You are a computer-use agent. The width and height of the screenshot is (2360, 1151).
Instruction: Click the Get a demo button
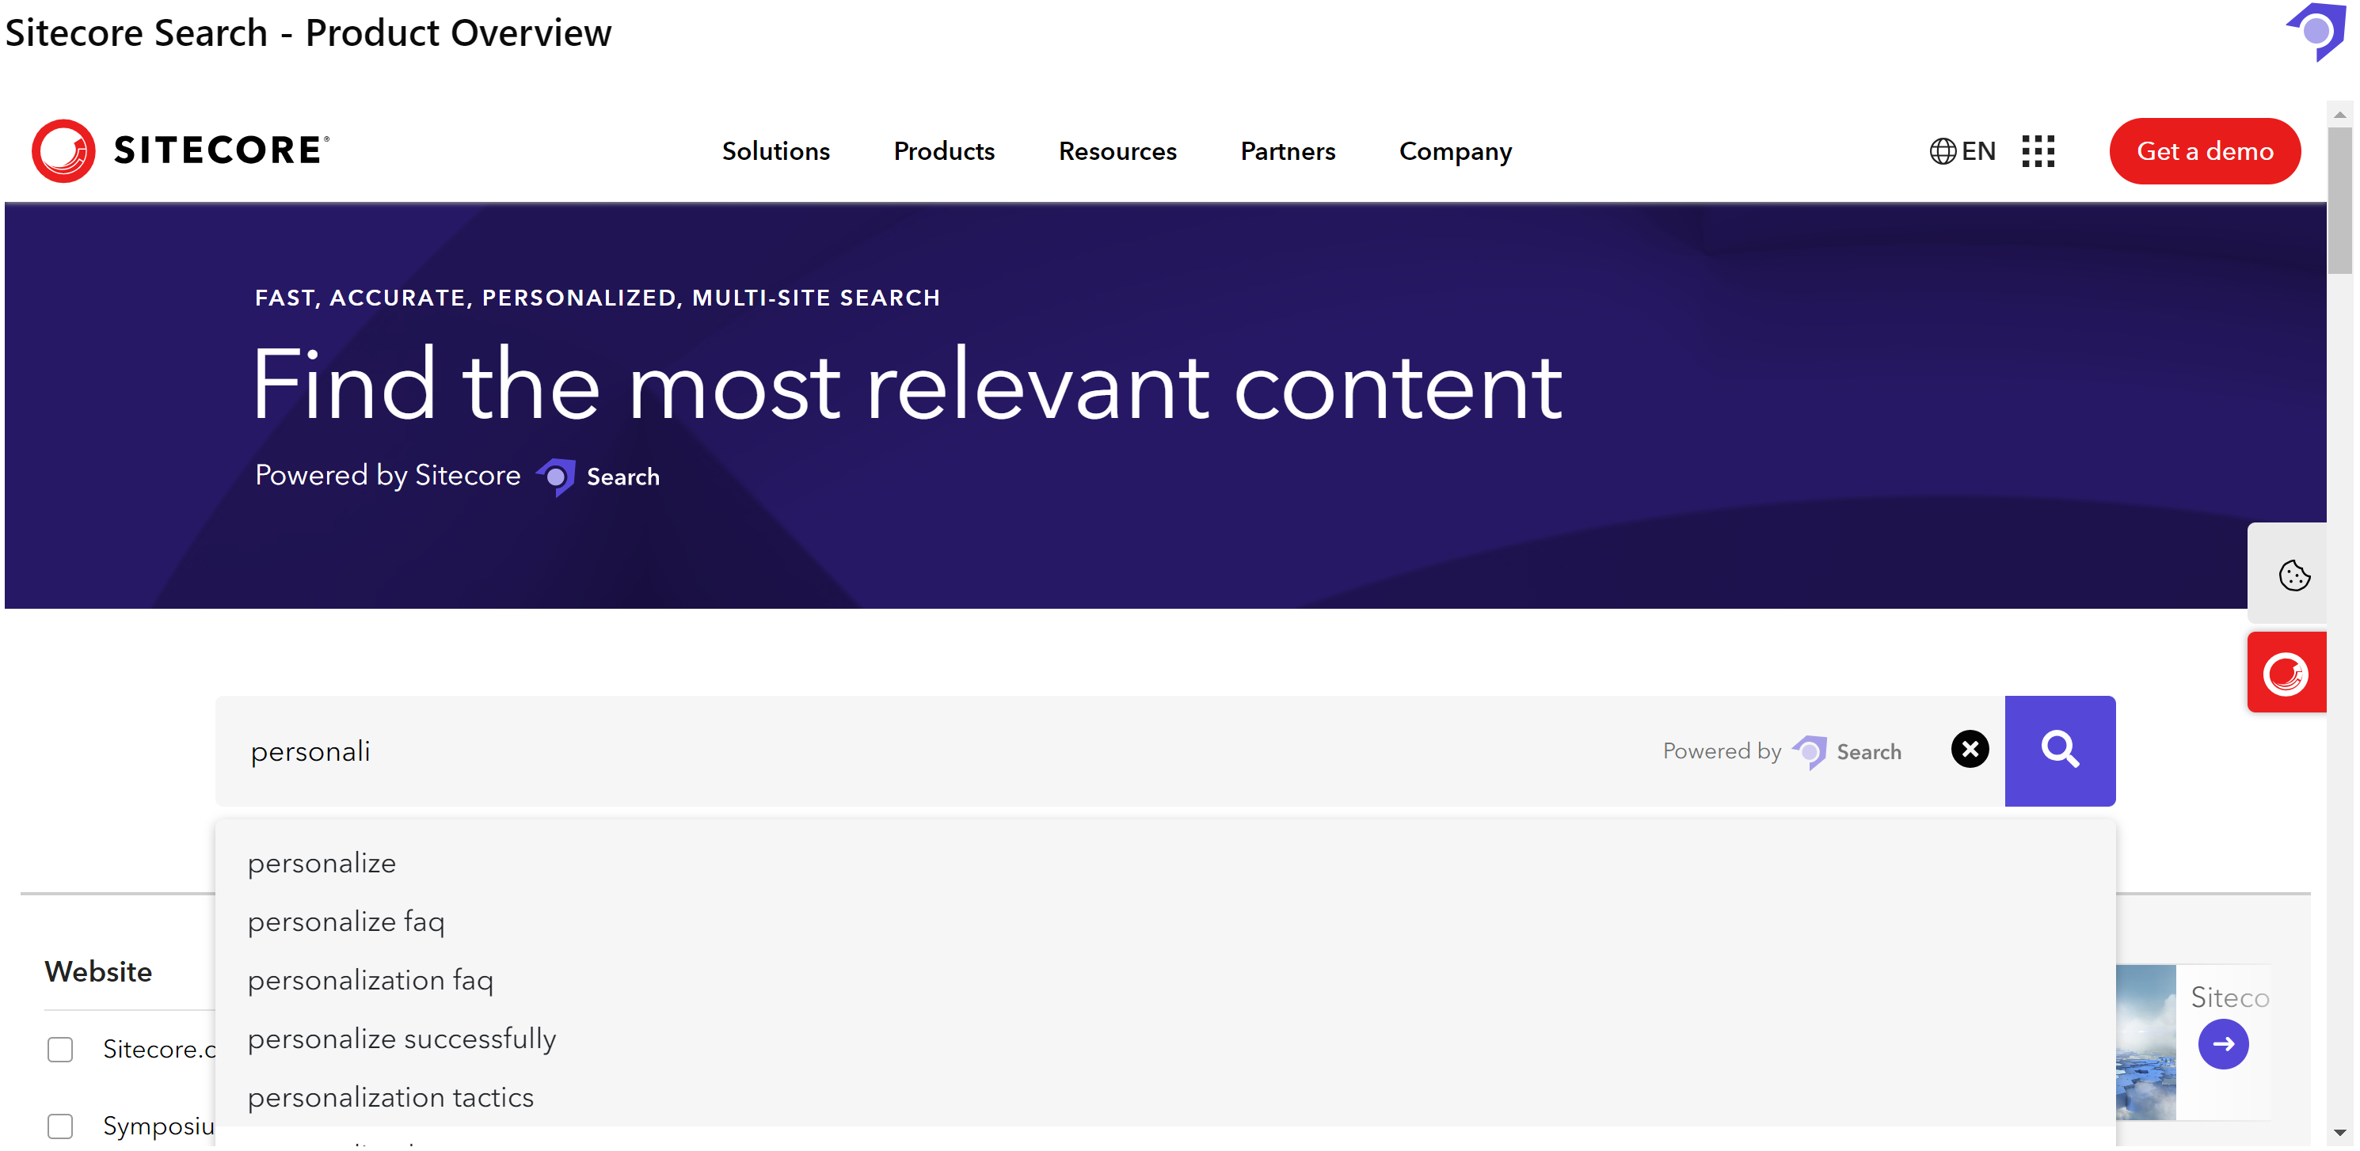point(2204,151)
